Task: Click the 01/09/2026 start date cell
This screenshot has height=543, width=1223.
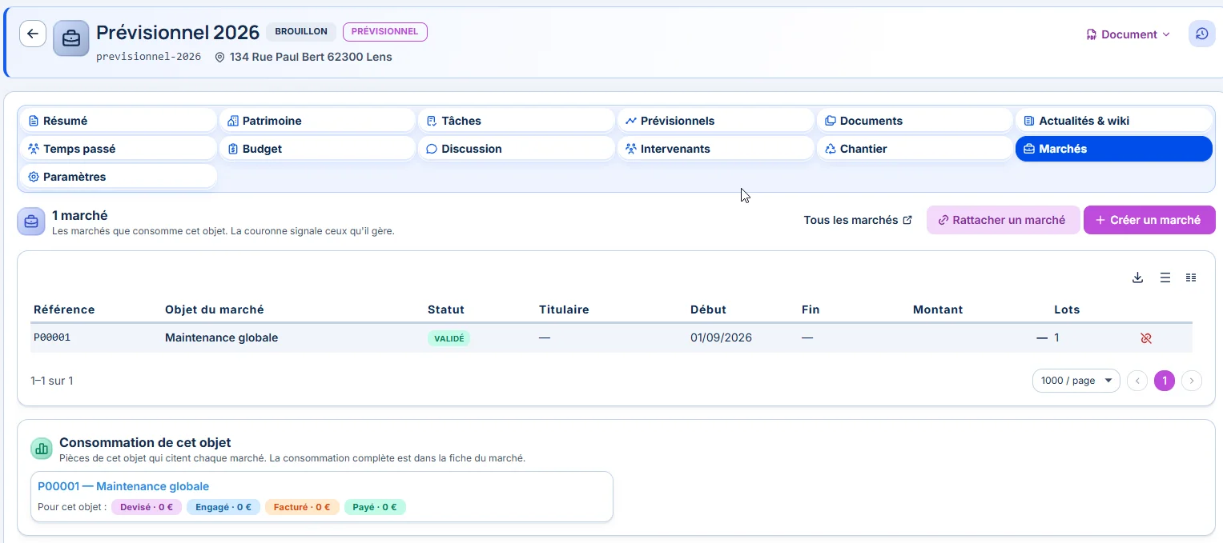Action: (x=721, y=338)
